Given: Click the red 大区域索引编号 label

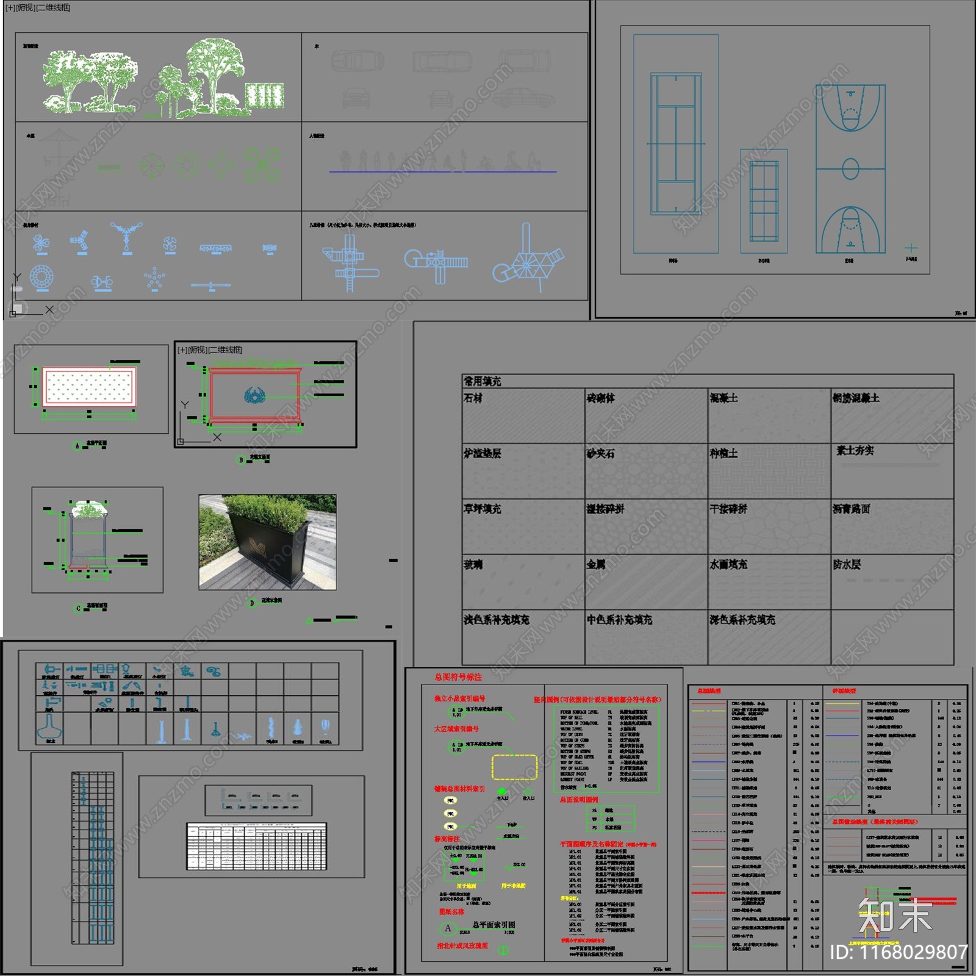Looking at the screenshot, I should point(456,729).
